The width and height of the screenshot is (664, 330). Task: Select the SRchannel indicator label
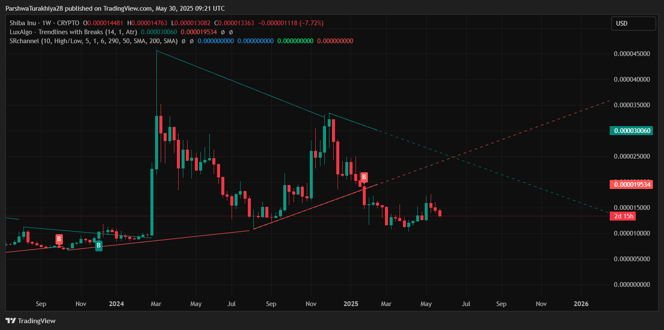click(94, 41)
